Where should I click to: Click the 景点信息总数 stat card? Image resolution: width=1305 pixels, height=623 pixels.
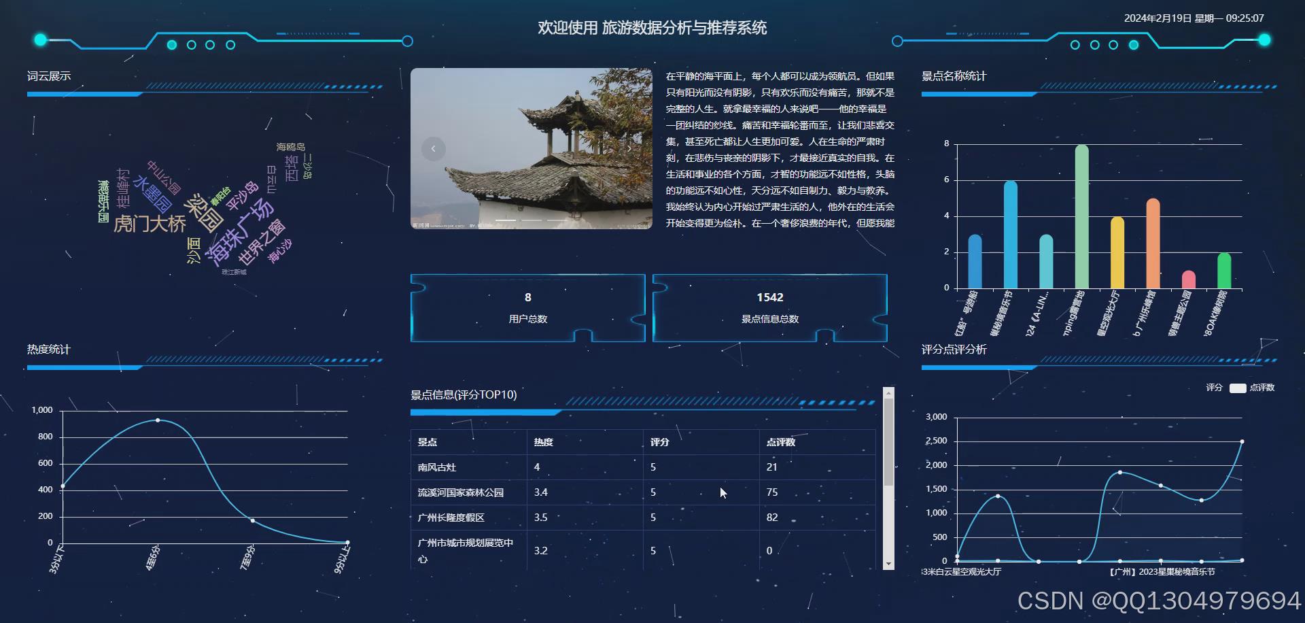point(769,307)
